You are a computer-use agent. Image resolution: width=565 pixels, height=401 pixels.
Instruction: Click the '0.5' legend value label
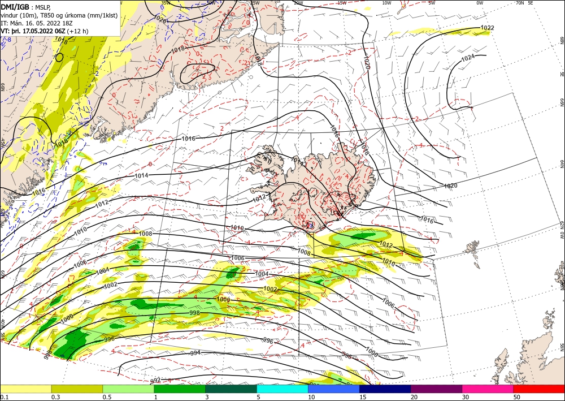pos(107,397)
